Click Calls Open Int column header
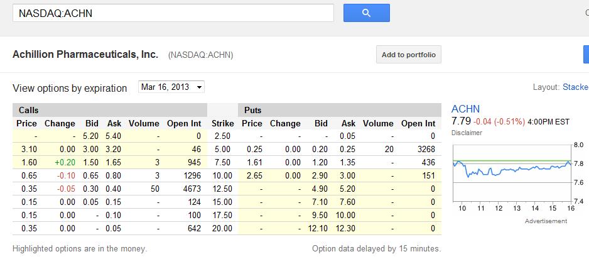This screenshot has width=589, height=264. pos(184,124)
